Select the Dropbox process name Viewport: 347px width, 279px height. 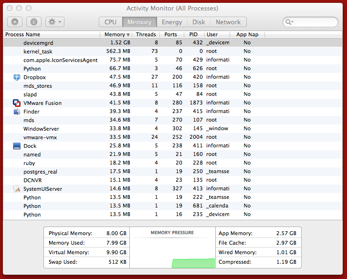click(x=34, y=77)
